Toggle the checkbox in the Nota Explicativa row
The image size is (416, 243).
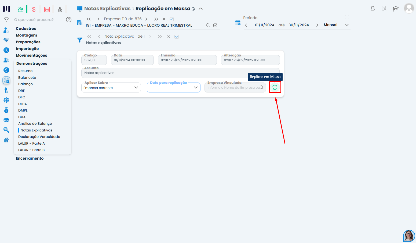(177, 37)
